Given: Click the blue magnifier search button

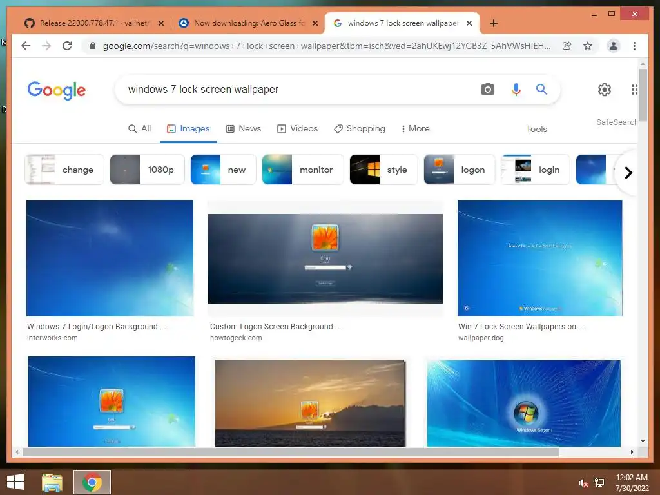Looking at the screenshot, I should pyautogui.click(x=541, y=89).
